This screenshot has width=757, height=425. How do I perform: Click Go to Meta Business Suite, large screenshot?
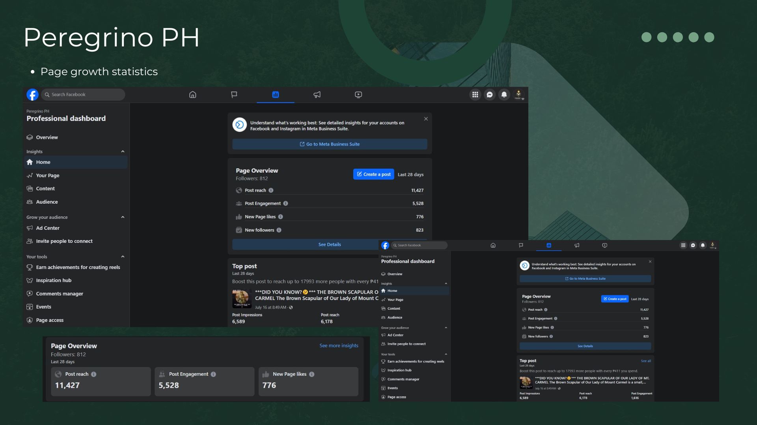(x=330, y=144)
